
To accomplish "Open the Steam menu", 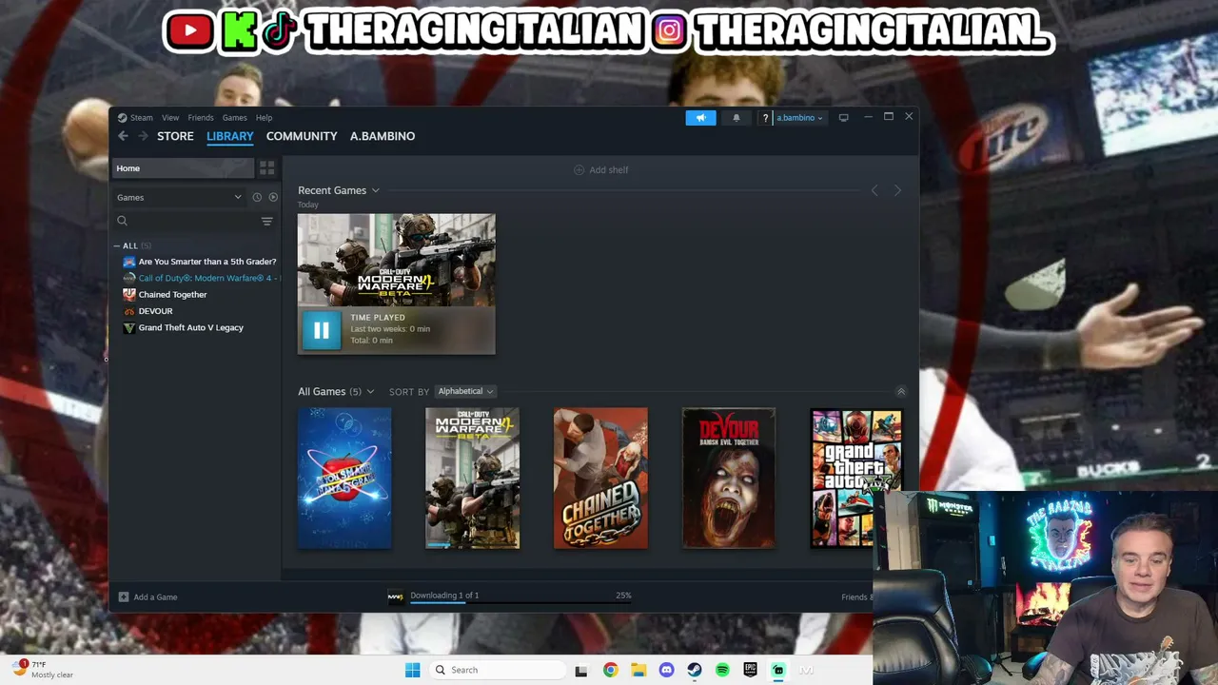I will point(141,118).
